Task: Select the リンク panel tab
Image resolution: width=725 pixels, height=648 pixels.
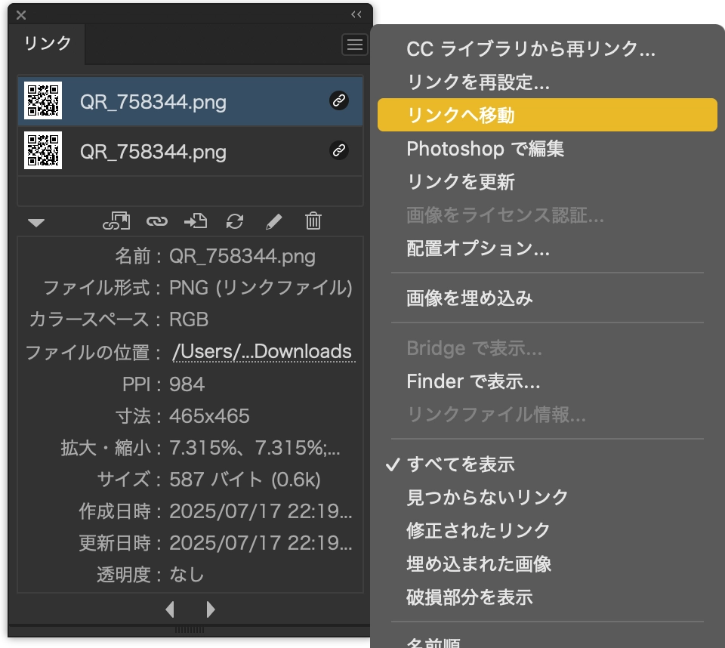Action: click(x=47, y=44)
